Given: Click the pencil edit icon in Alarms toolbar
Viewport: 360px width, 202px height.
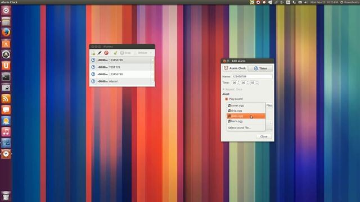Looking at the screenshot, I should [x=100, y=53].
